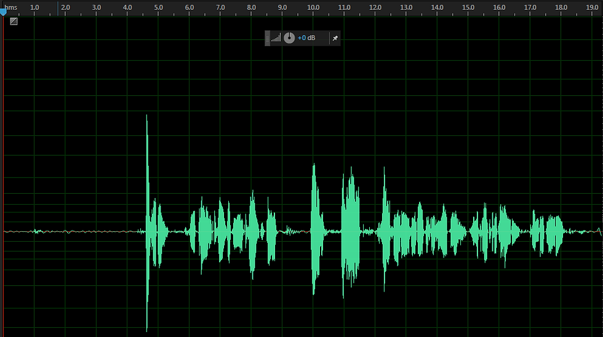Adjust the volume knob on the HUD

click(x=289, y=38)
